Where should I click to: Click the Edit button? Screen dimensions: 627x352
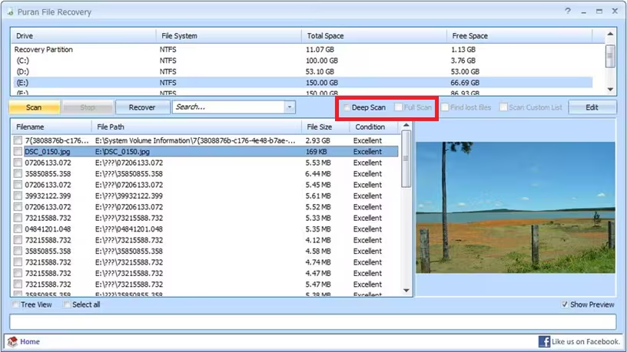coord(592,107)
